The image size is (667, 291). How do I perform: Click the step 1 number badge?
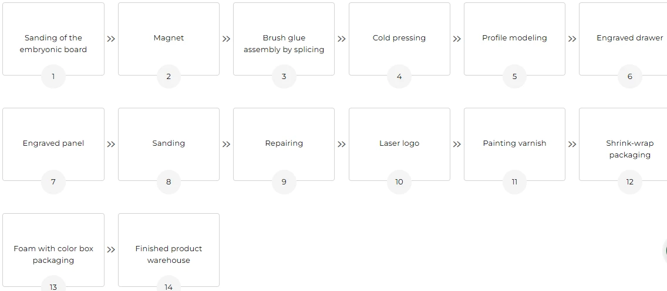point(53,76)
